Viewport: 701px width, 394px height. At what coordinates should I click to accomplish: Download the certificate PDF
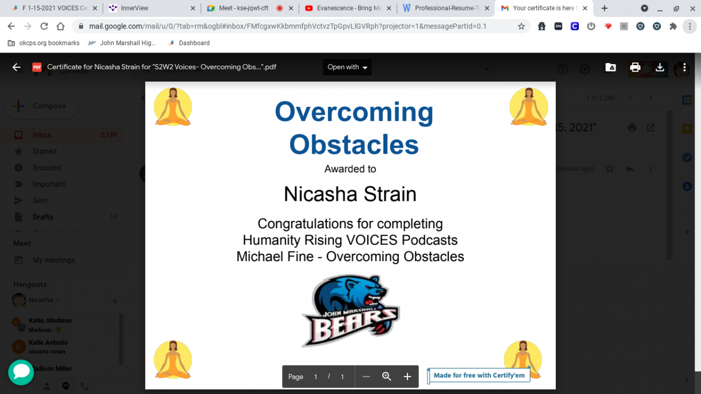(x=660, y=67)
